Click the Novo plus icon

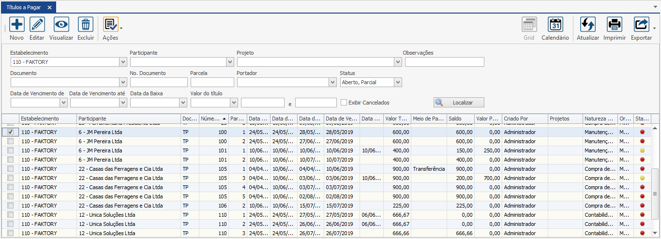pyautogui.click(x=17, y=25)
